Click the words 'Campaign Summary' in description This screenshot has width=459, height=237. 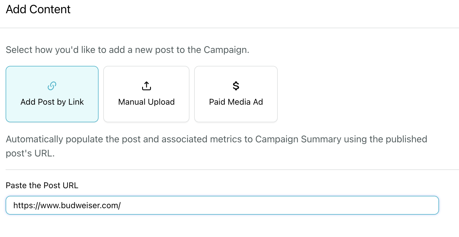(298, 139)
